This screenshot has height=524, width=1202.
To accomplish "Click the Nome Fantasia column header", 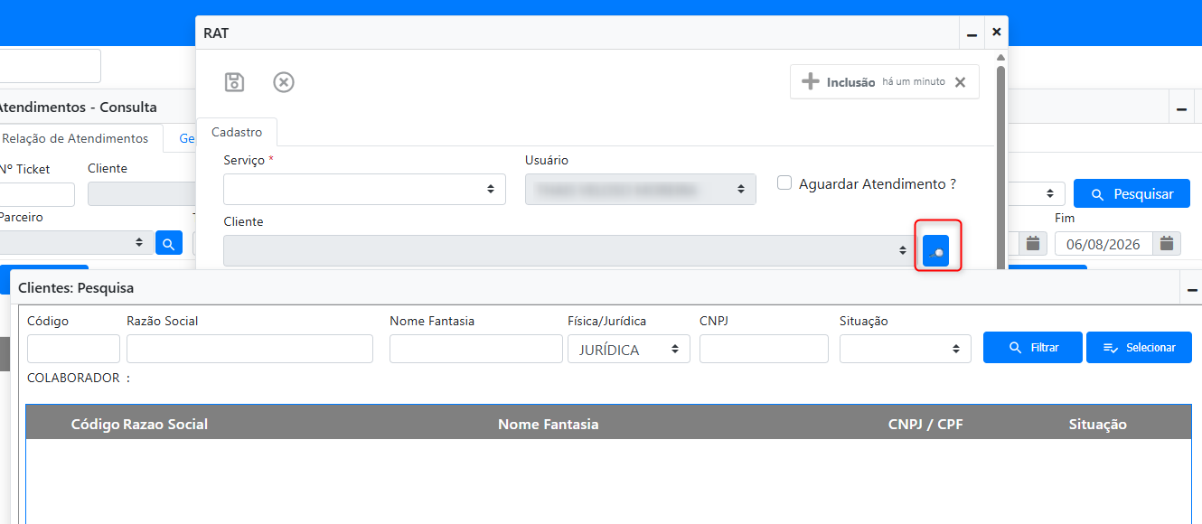I will coord(549,424).
